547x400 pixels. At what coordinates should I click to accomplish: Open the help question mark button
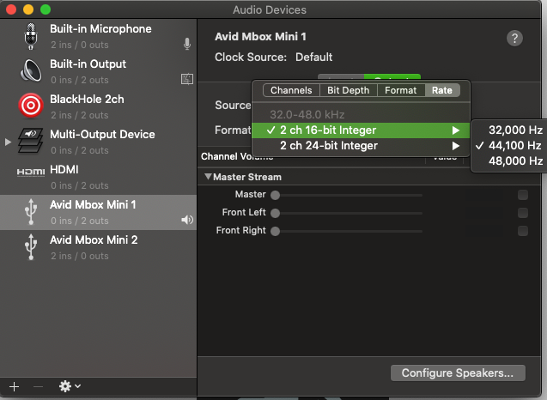pos(514,39)
